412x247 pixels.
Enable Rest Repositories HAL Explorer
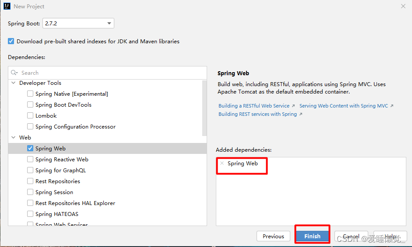click(30, 203)
